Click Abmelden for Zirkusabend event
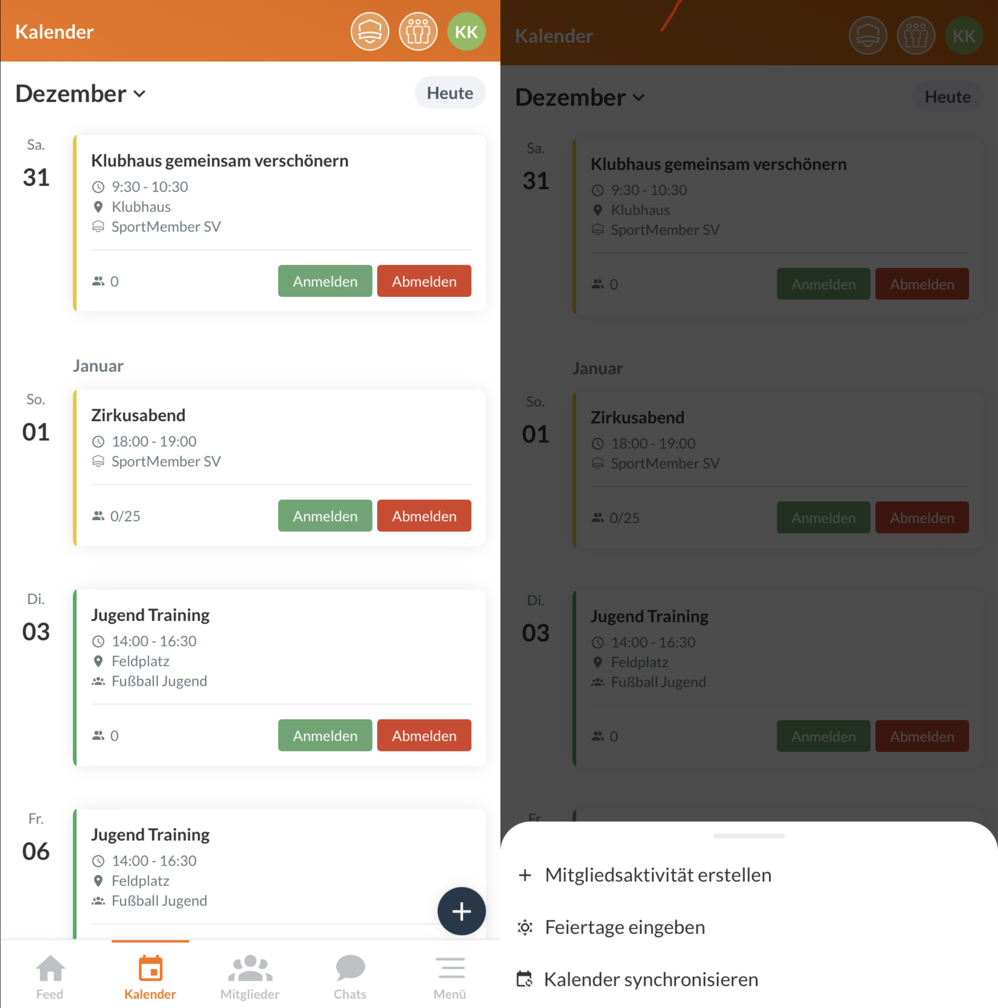Image resolution: width=998 pixels, height=1008 pixels. [x=423, y=515]
